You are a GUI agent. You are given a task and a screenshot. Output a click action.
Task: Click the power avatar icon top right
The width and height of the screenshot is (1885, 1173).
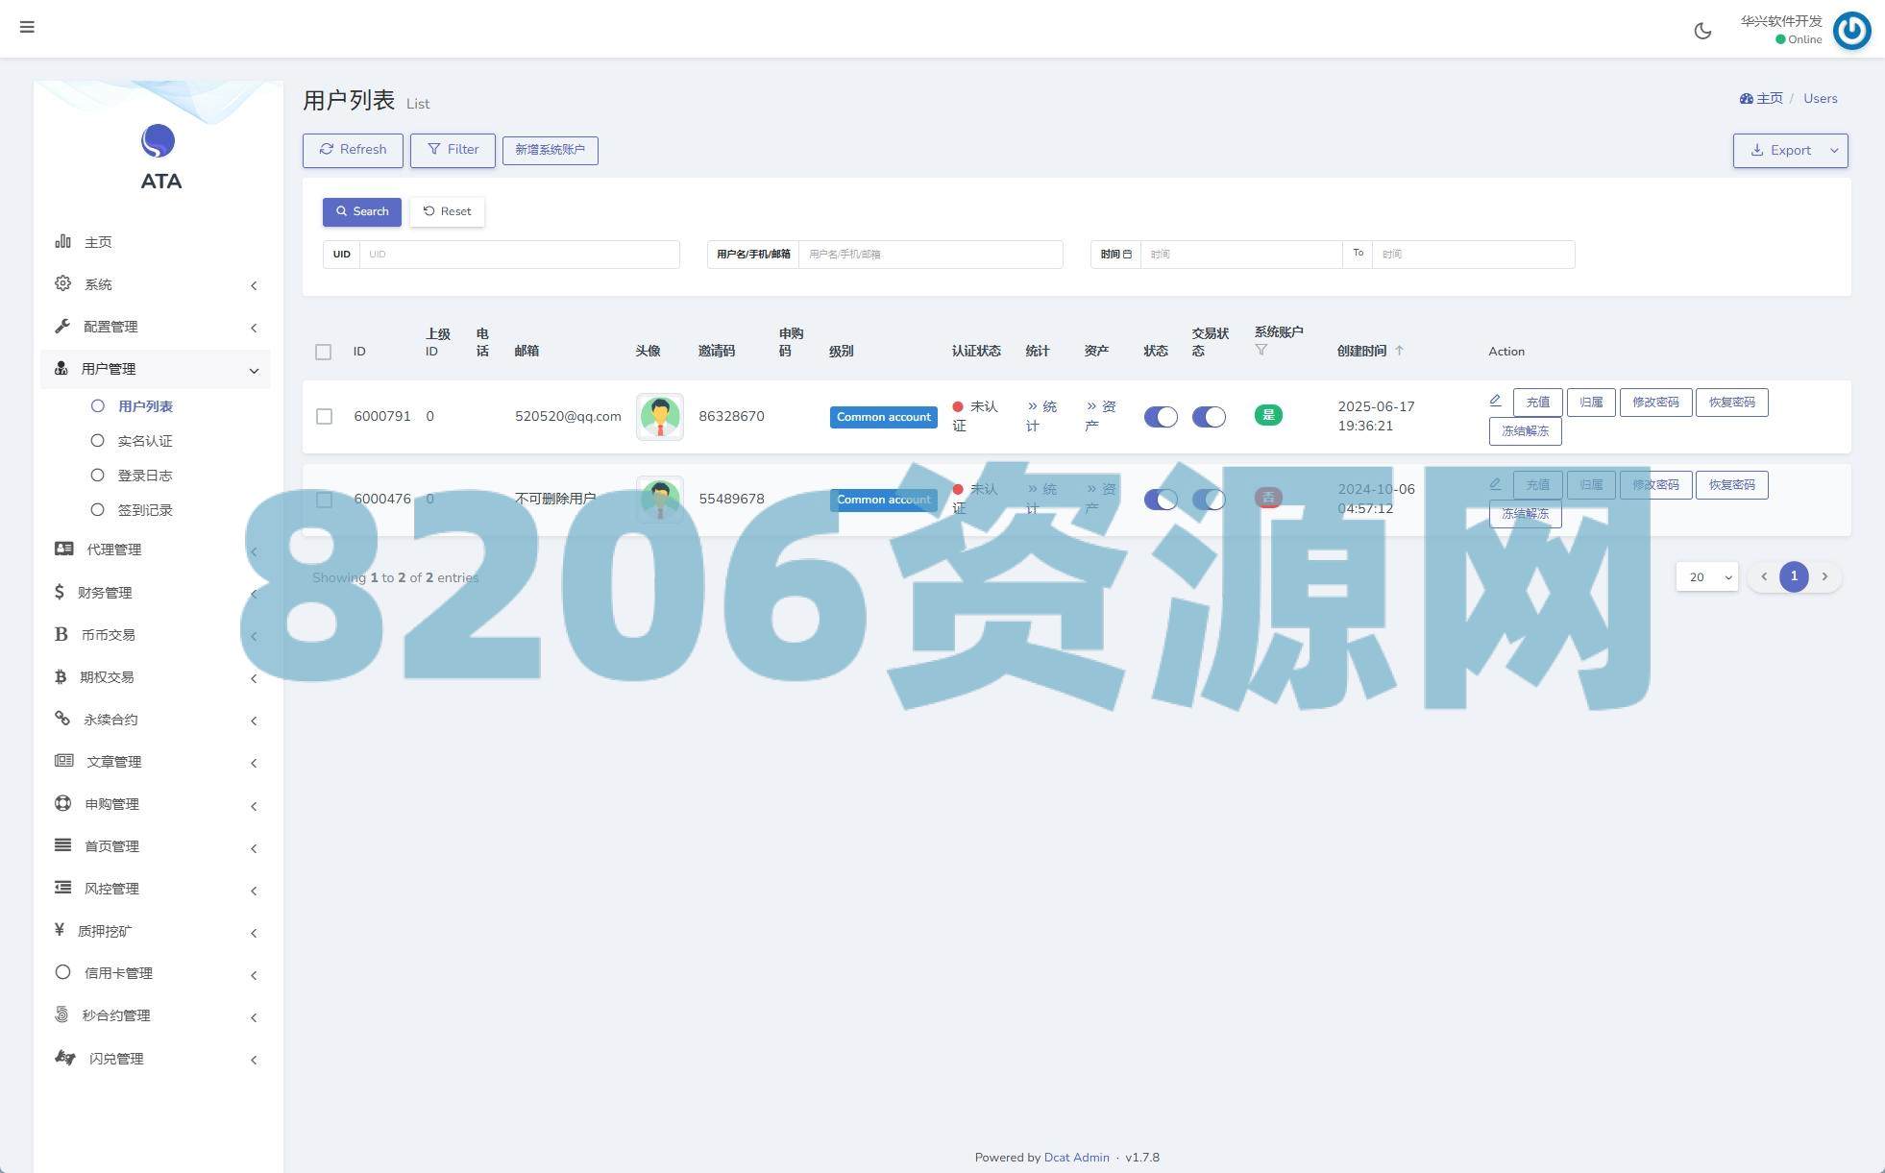pyautogui.click(x=1851, y=31)
